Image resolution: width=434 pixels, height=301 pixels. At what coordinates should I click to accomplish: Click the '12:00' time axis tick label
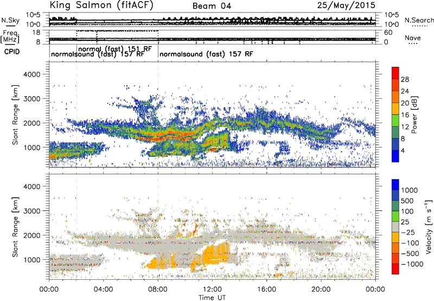coord(212,290)
